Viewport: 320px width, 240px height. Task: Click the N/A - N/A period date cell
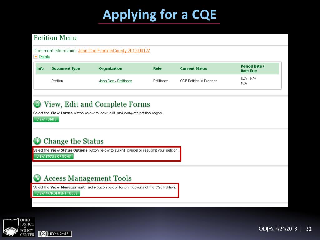coord(248,78)
